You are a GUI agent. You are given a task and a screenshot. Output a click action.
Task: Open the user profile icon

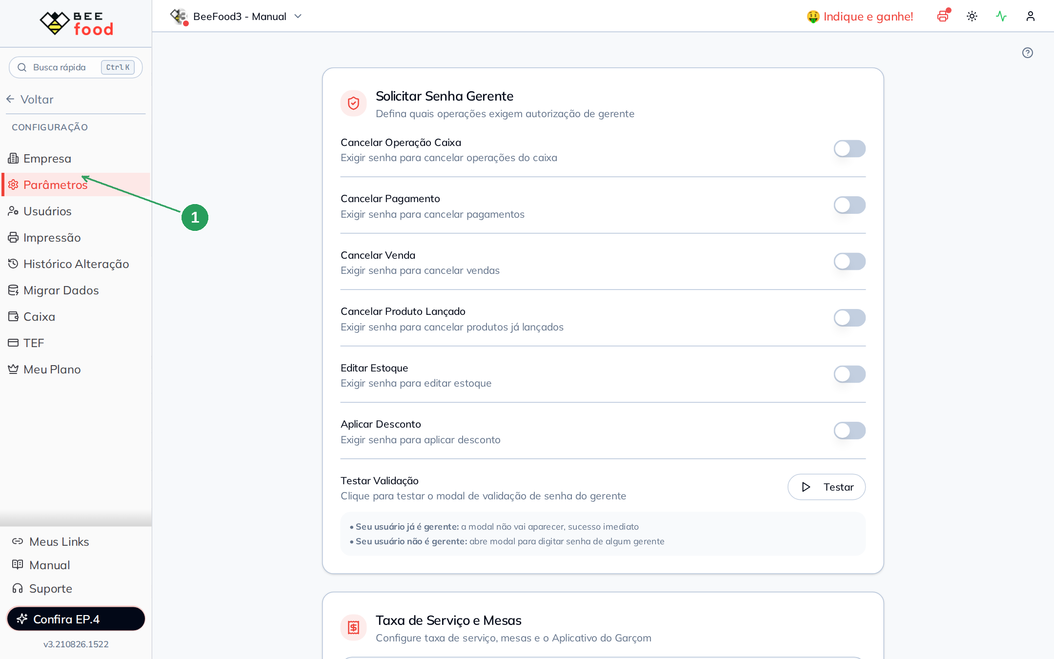[1031, 16]
